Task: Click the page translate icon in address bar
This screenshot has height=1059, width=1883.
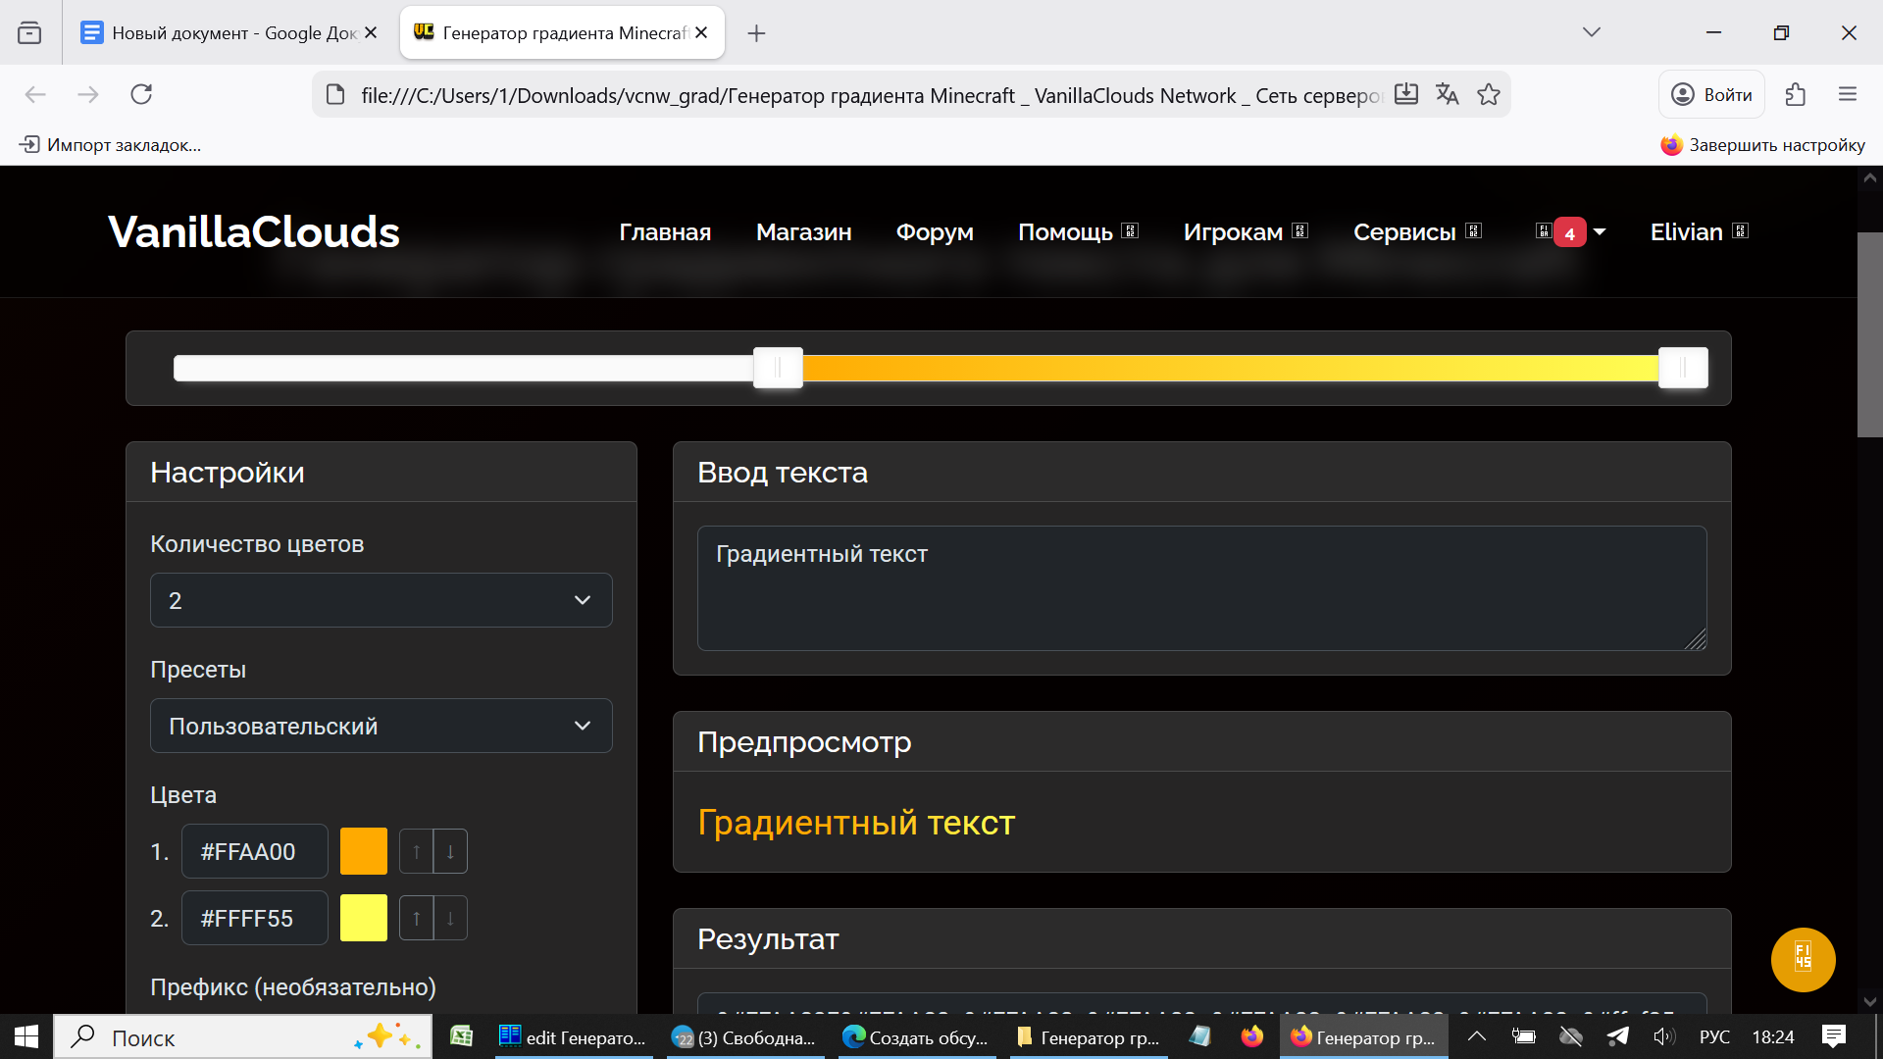Action: pyautogui.click(x=1448, y=94)
